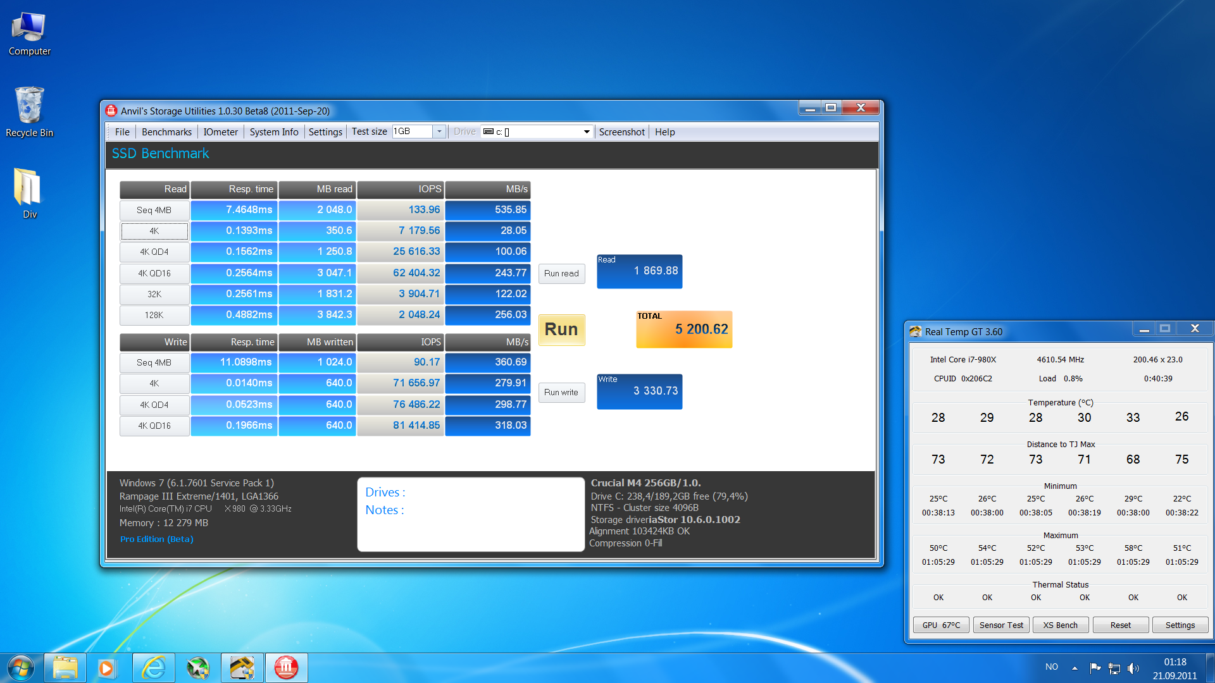1215x683 pixels.
Task: Click GPU 67°C button in Real Temp
Action: pos(941,625)
